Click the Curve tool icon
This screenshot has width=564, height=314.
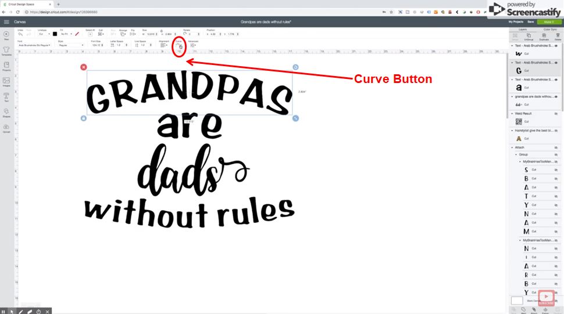click(x=179, y=46)
